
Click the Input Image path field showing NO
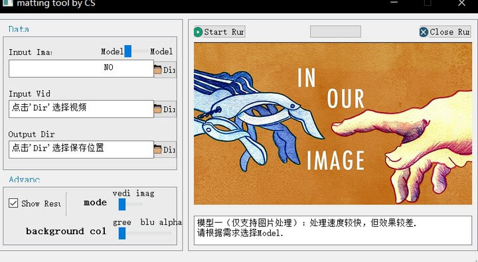coord(81,68)
